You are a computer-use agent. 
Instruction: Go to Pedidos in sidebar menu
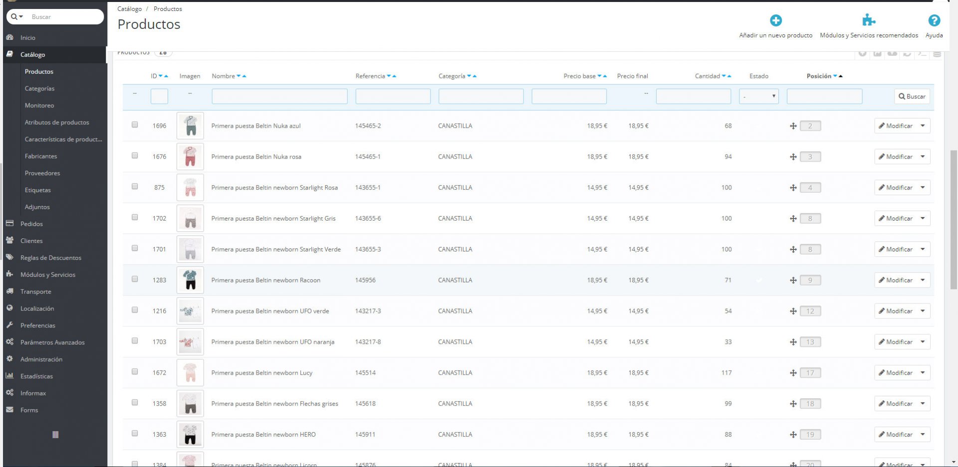[31, 224]
